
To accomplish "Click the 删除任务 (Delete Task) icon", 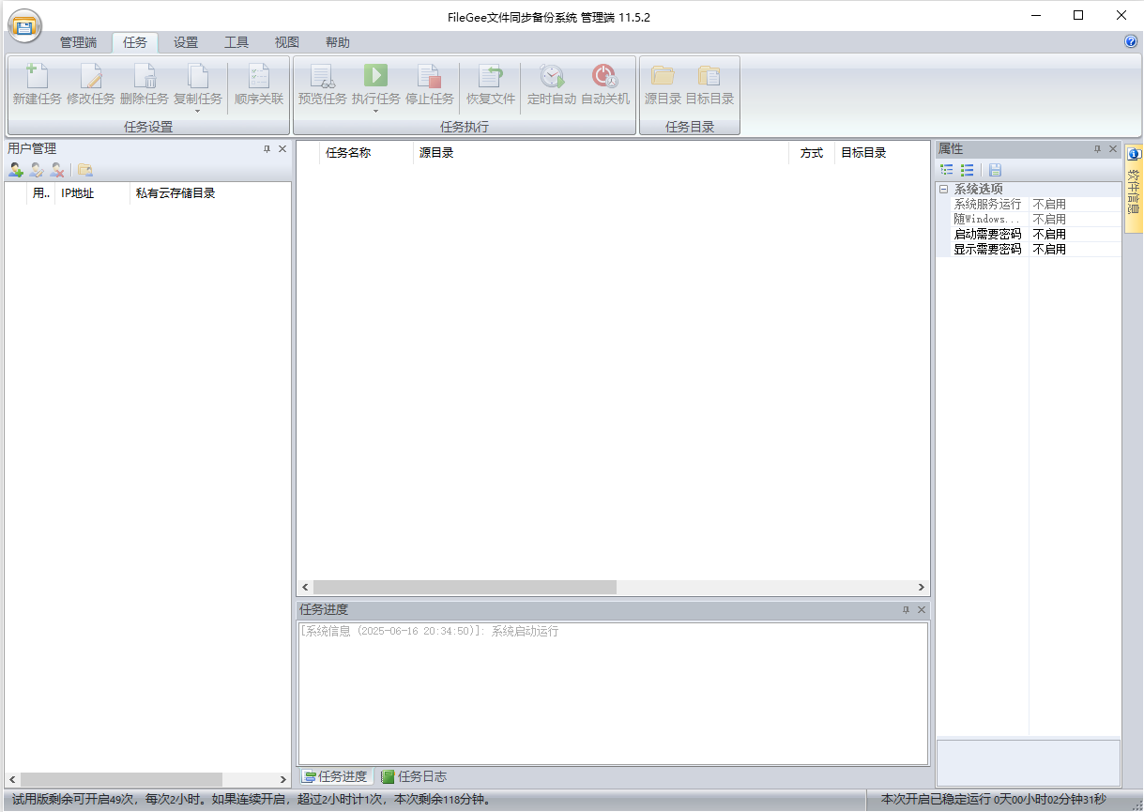I will 145,76.
